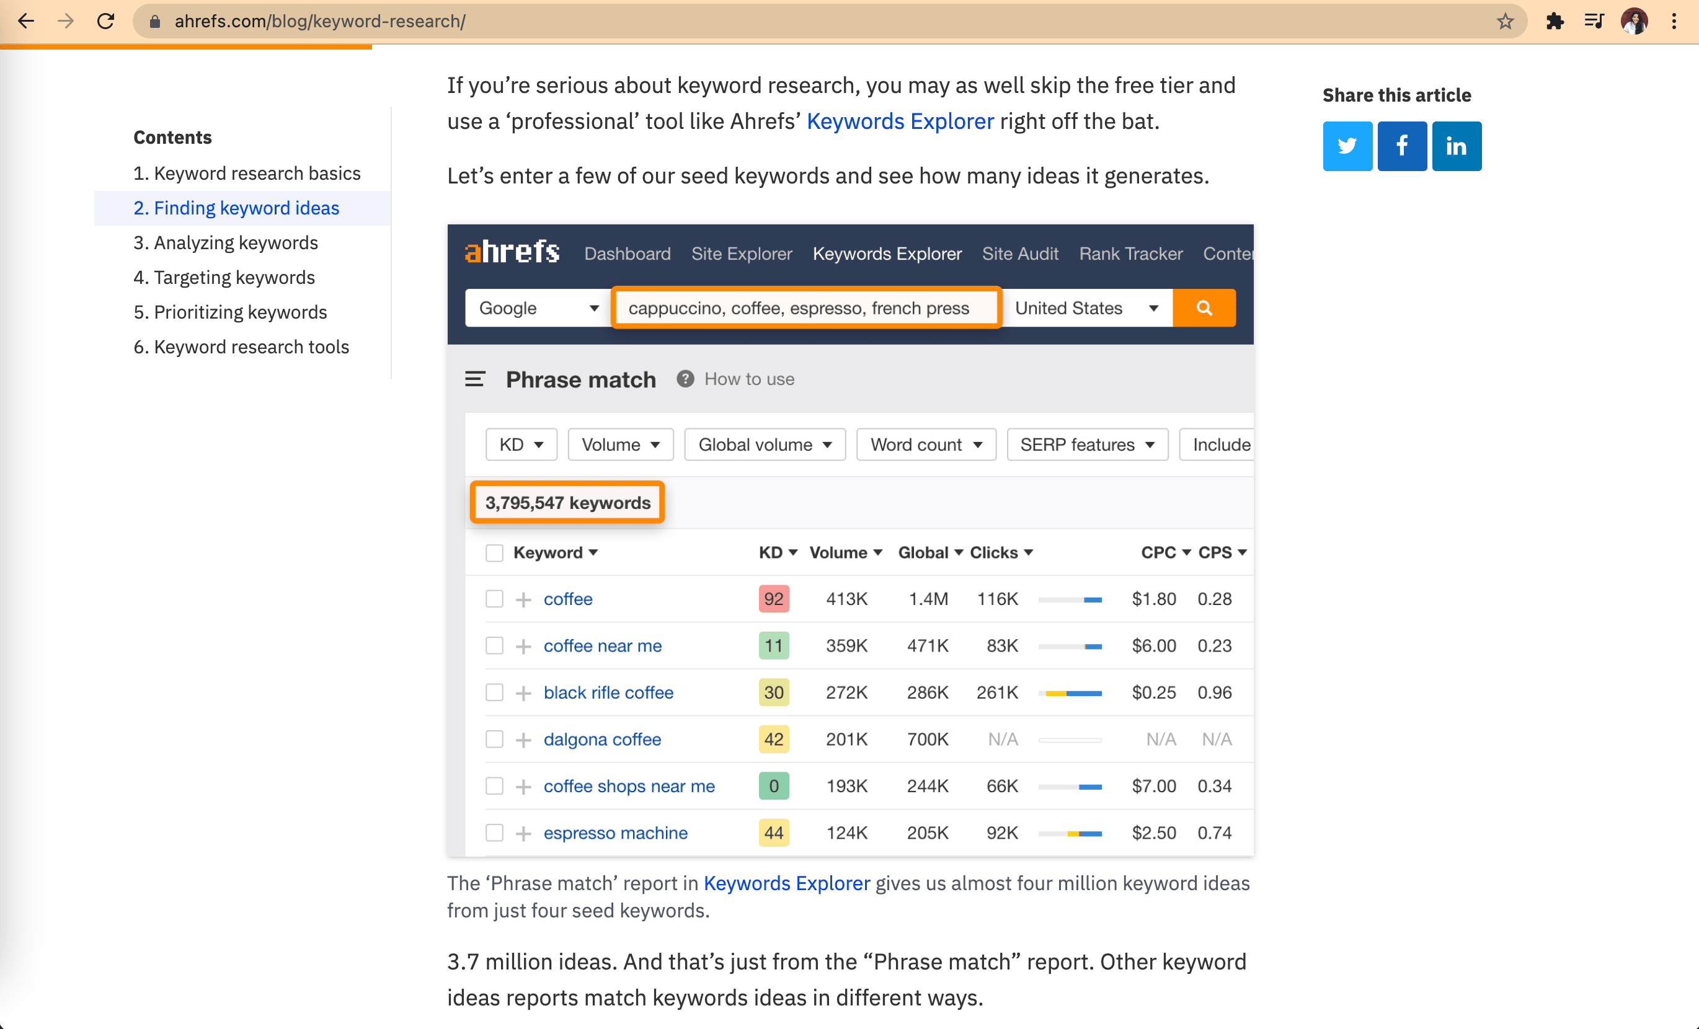Open the Word count filter dropdown
The width and height of the screenshot is (1699, 1029).
point(926,444)
